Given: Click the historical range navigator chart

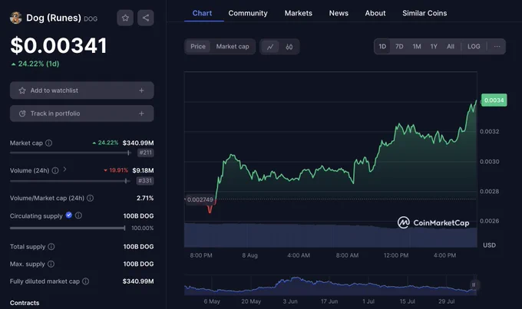Looking at the screenshot, I should click(331, 285).
